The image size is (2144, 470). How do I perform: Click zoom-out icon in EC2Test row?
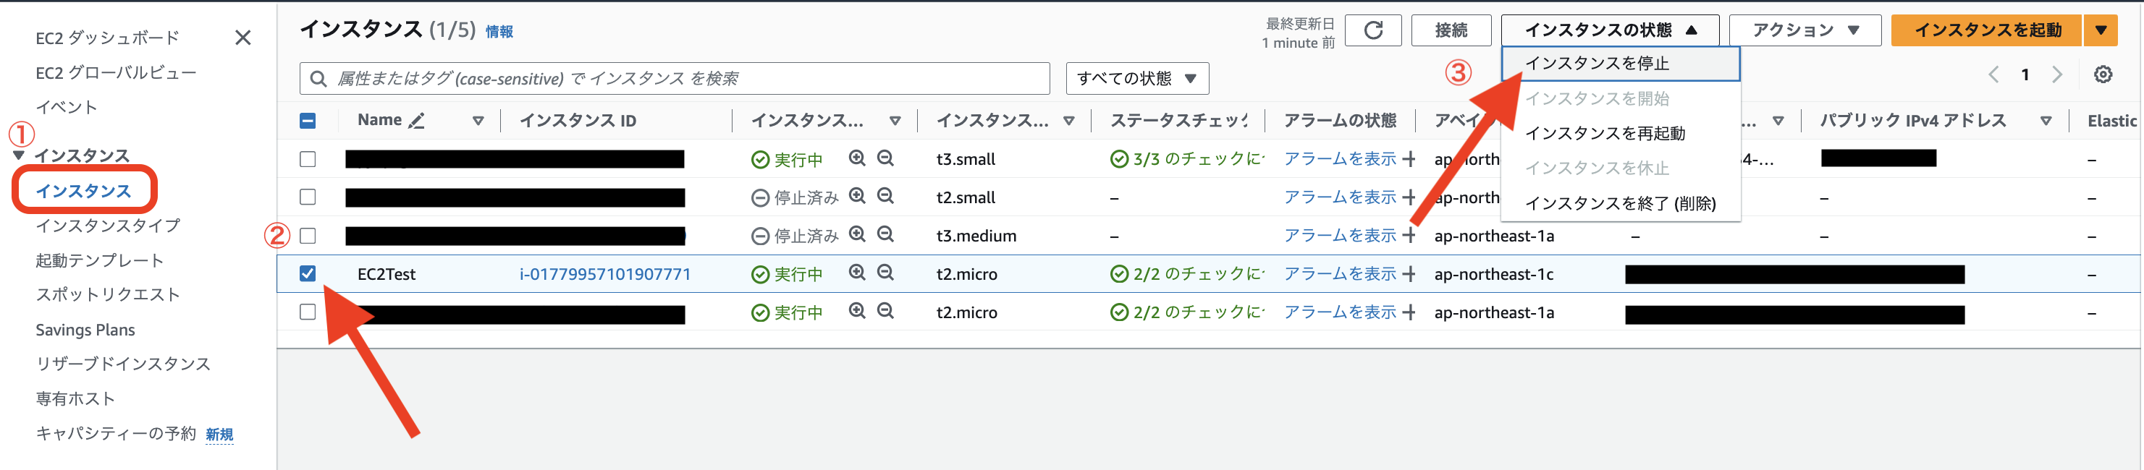(885, 272)
